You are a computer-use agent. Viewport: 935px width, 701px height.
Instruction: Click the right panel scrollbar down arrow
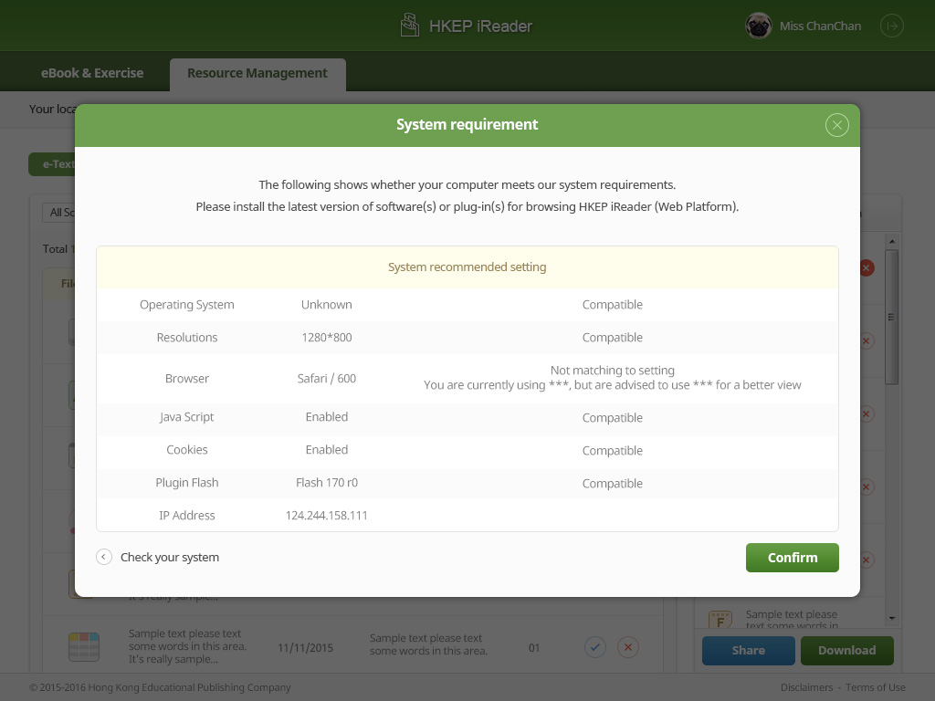(892, 618)
